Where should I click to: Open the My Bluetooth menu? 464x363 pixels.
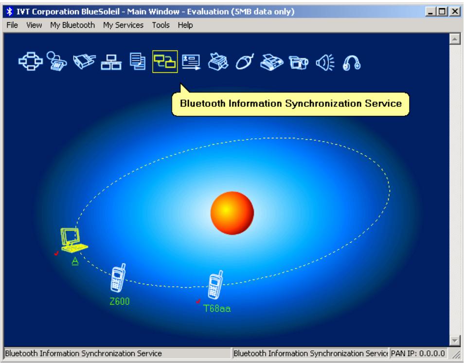[x=72, y=25]
